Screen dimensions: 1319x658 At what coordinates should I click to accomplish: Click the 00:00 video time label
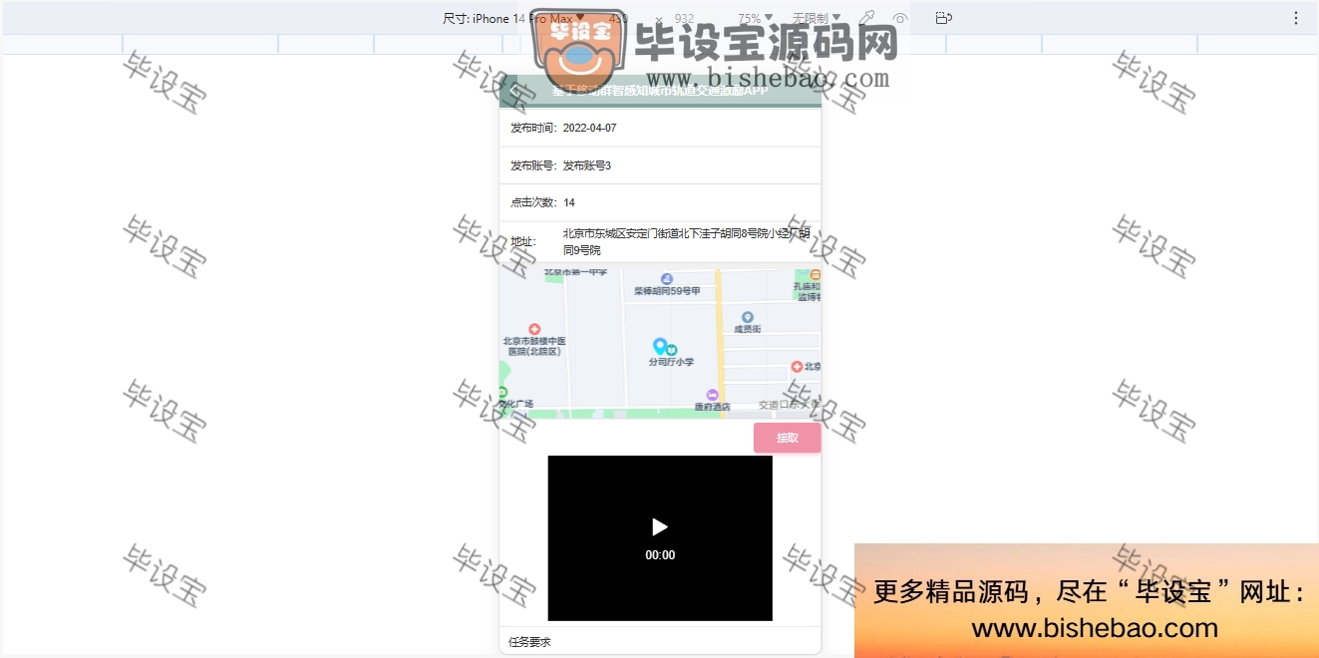pos(660,555)
